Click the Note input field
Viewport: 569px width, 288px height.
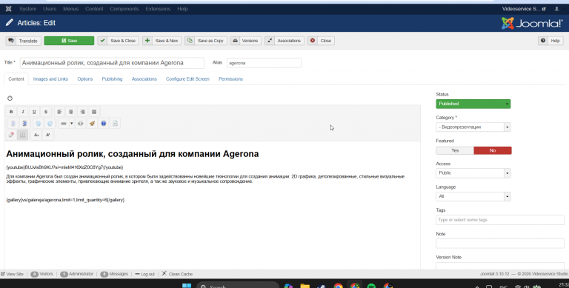(x=500, y=244)
